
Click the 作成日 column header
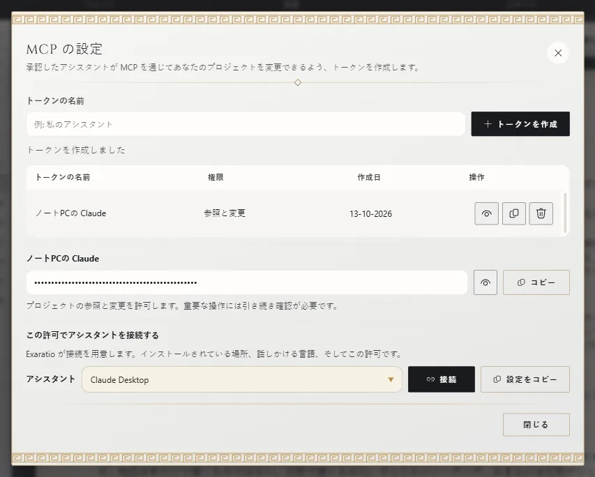369,177
